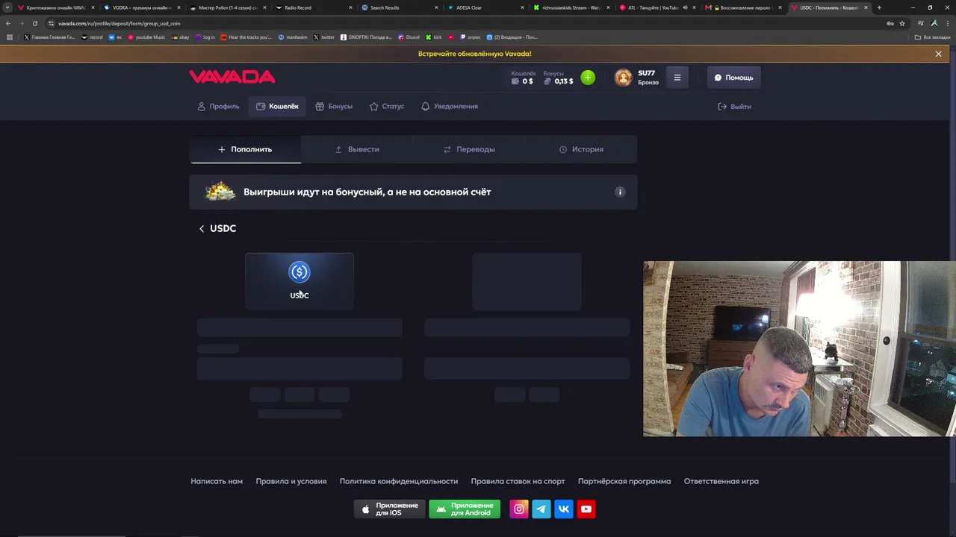Image resolution: width=956 pixels, height=537 pixels.
Task: Switch to the richrussiankids Stream tab
Action: click(x=571, y=7)
